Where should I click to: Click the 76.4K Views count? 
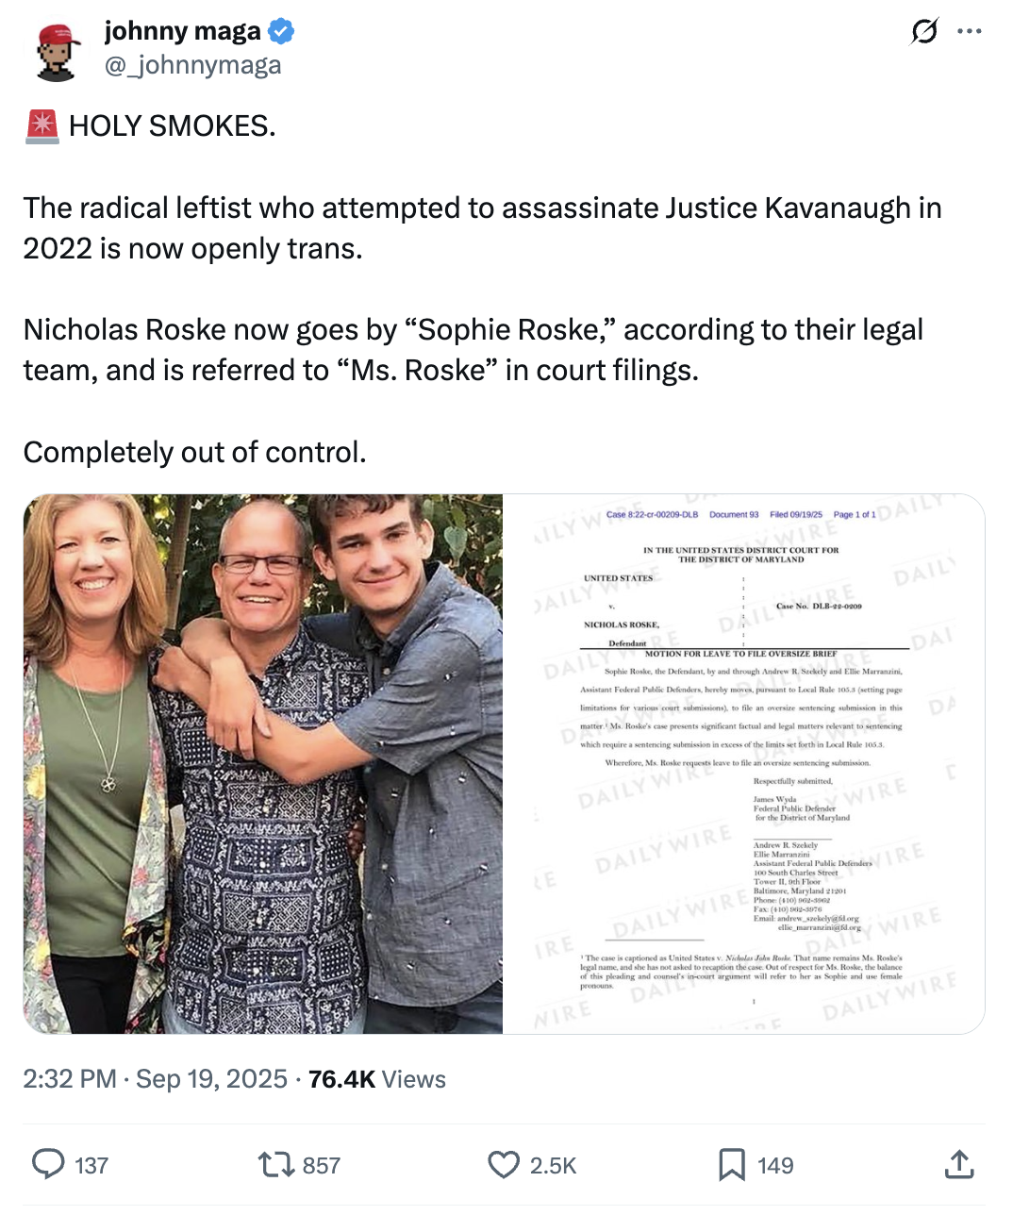click(x=376, y=1079)
